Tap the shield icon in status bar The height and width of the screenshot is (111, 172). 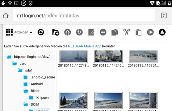(x=30, y=3)
